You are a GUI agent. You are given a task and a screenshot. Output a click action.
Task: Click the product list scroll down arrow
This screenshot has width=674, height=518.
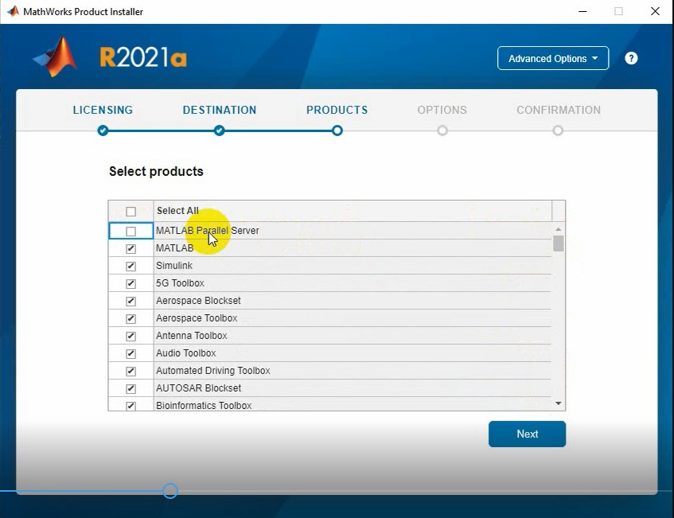click(558, 404)
